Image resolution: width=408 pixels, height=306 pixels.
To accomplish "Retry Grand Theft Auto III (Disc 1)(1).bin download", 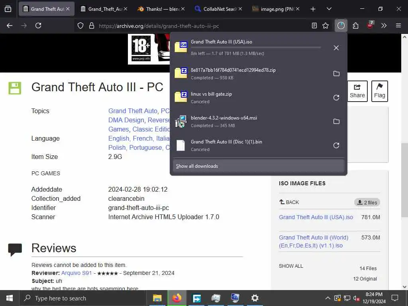I will pyautogui.click(x=336, y=145).
